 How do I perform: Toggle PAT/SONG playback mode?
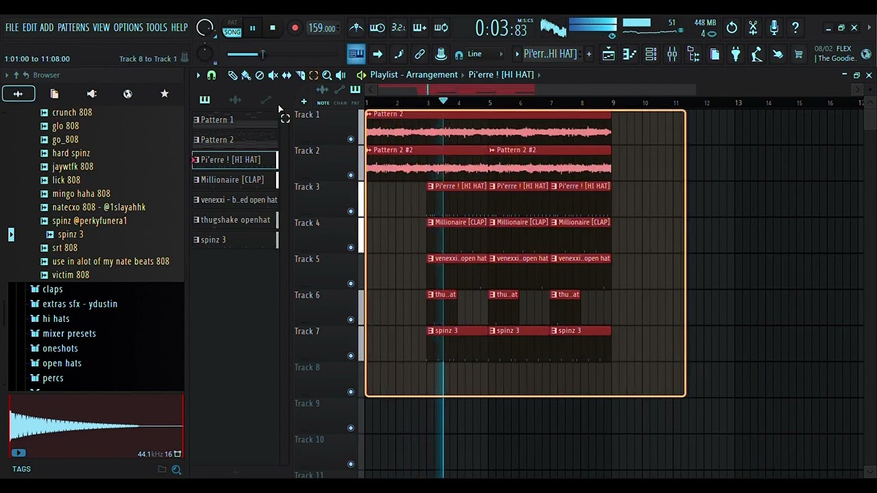[232, 28]
